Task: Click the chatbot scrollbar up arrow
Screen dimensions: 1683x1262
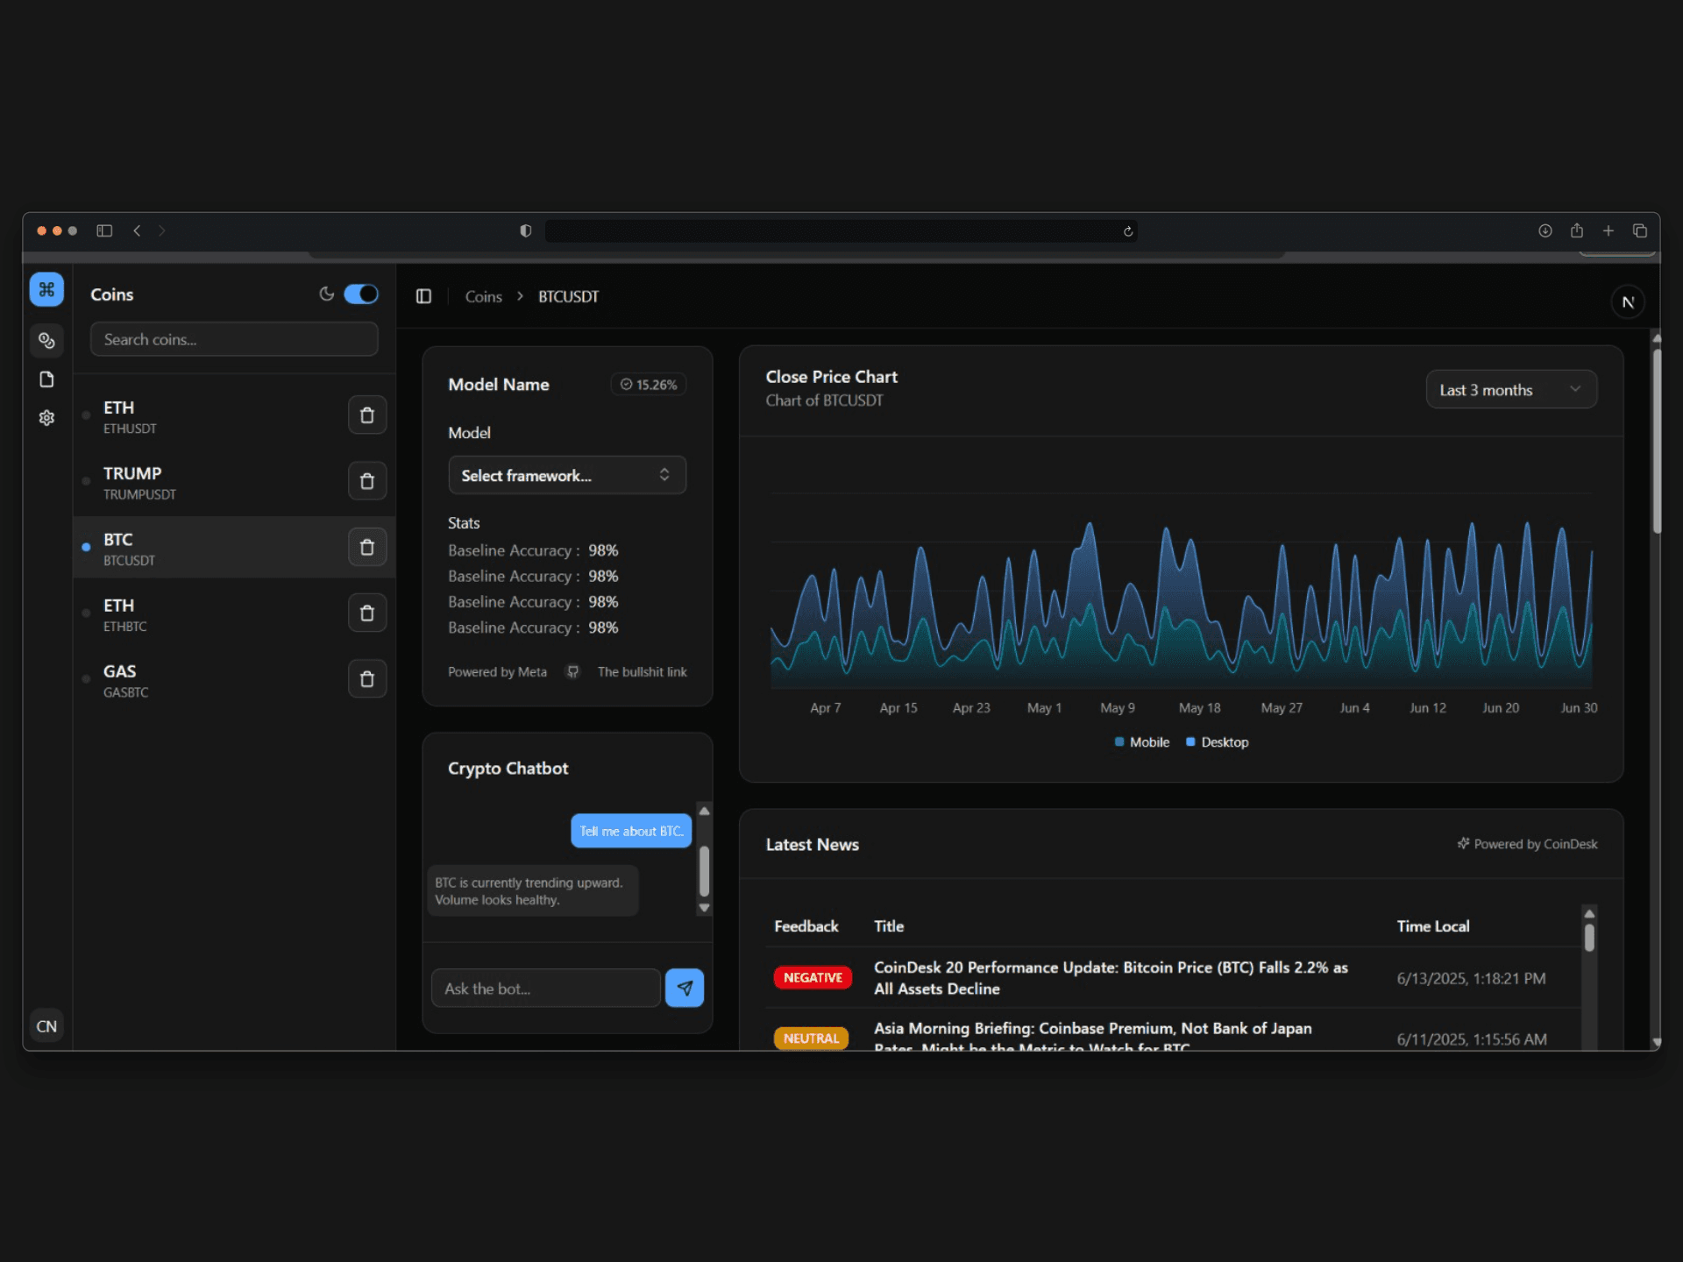Action: pos(704,811)
